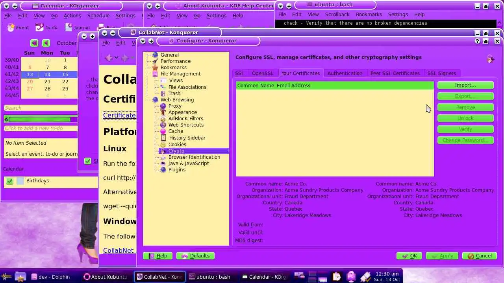
Task: Open the Kickoff application launcher
Action: (x=6, y=277)
